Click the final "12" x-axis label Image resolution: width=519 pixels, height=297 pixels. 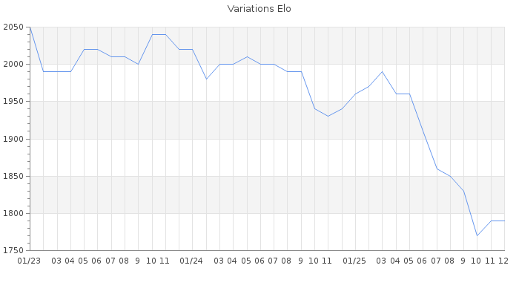(x=503, y=261)
